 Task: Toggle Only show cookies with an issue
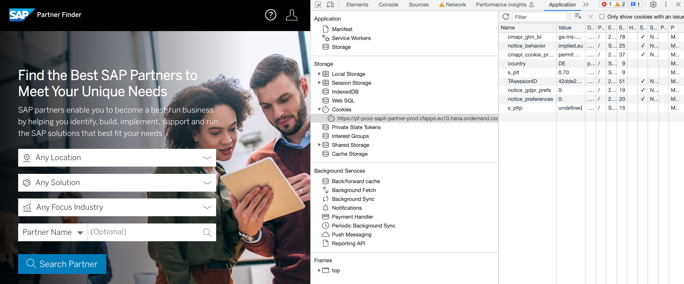click(602, 17)
